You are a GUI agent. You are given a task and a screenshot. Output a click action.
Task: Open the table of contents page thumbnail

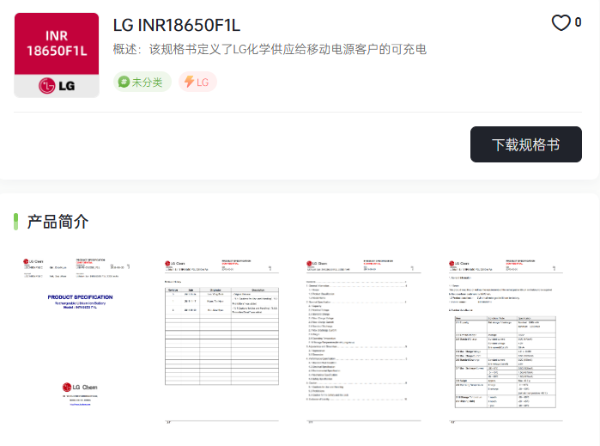tap(364, 340)
